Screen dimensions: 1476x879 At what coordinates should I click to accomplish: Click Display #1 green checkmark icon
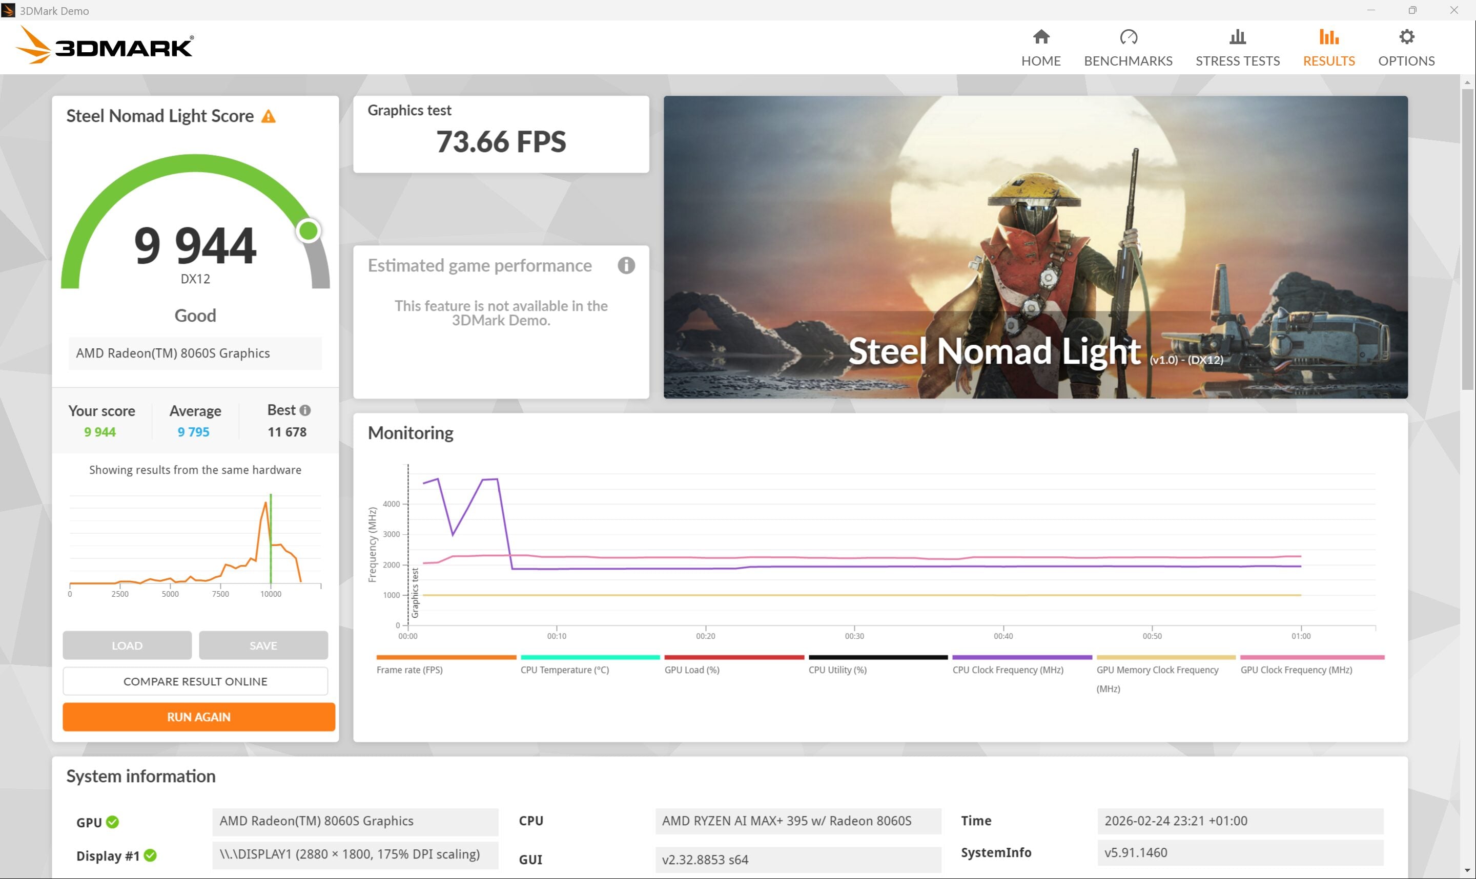151,855
